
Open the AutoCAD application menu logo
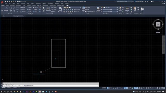coord(2,2)
